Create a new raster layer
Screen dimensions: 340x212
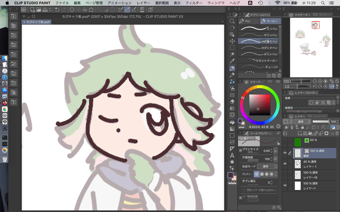(x=300, y=134)
